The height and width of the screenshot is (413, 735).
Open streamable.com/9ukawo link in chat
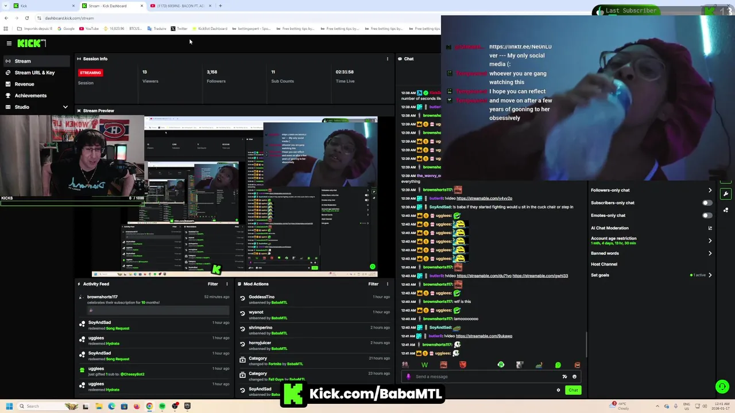tap(484, 336)
